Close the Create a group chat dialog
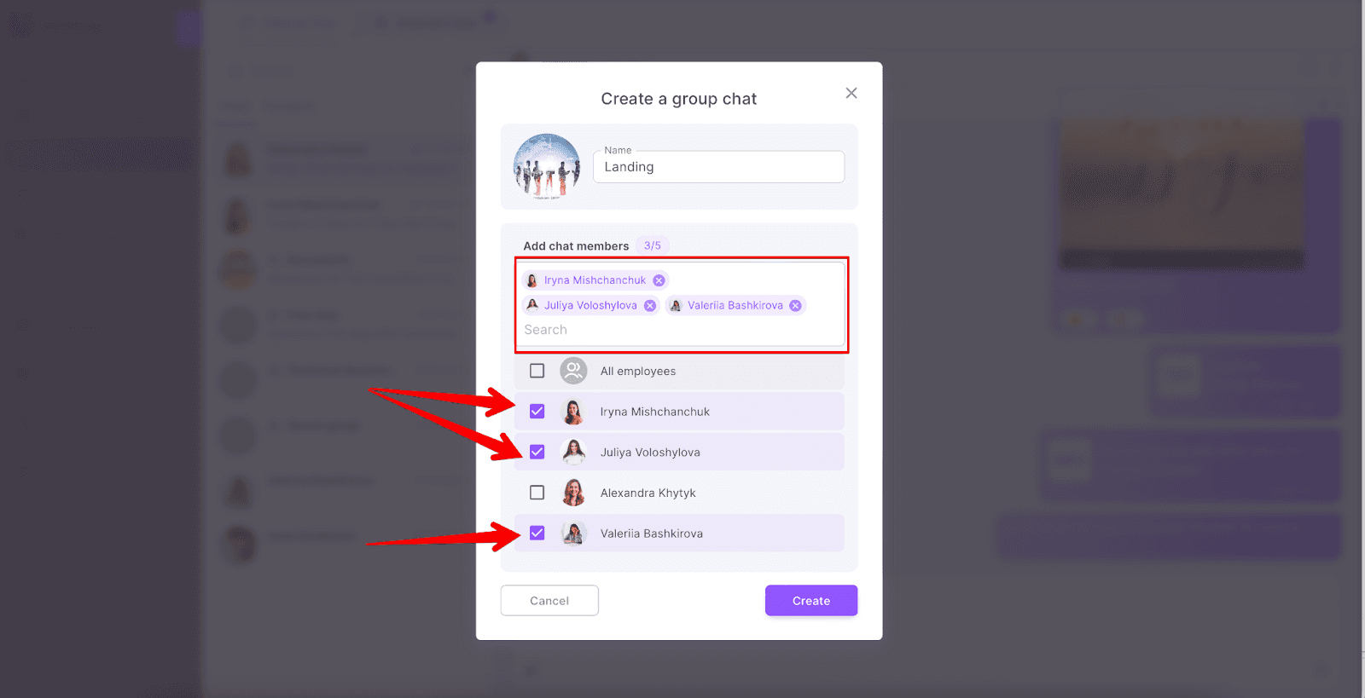Image resolution: width=1365 pixels, height=698 pixels. click(x=851, y=93)
